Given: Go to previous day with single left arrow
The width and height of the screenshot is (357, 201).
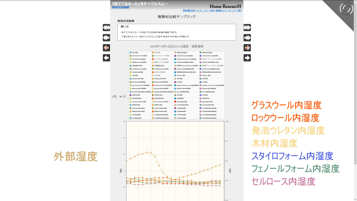Looking at the screenshot, I should (107, 58).
